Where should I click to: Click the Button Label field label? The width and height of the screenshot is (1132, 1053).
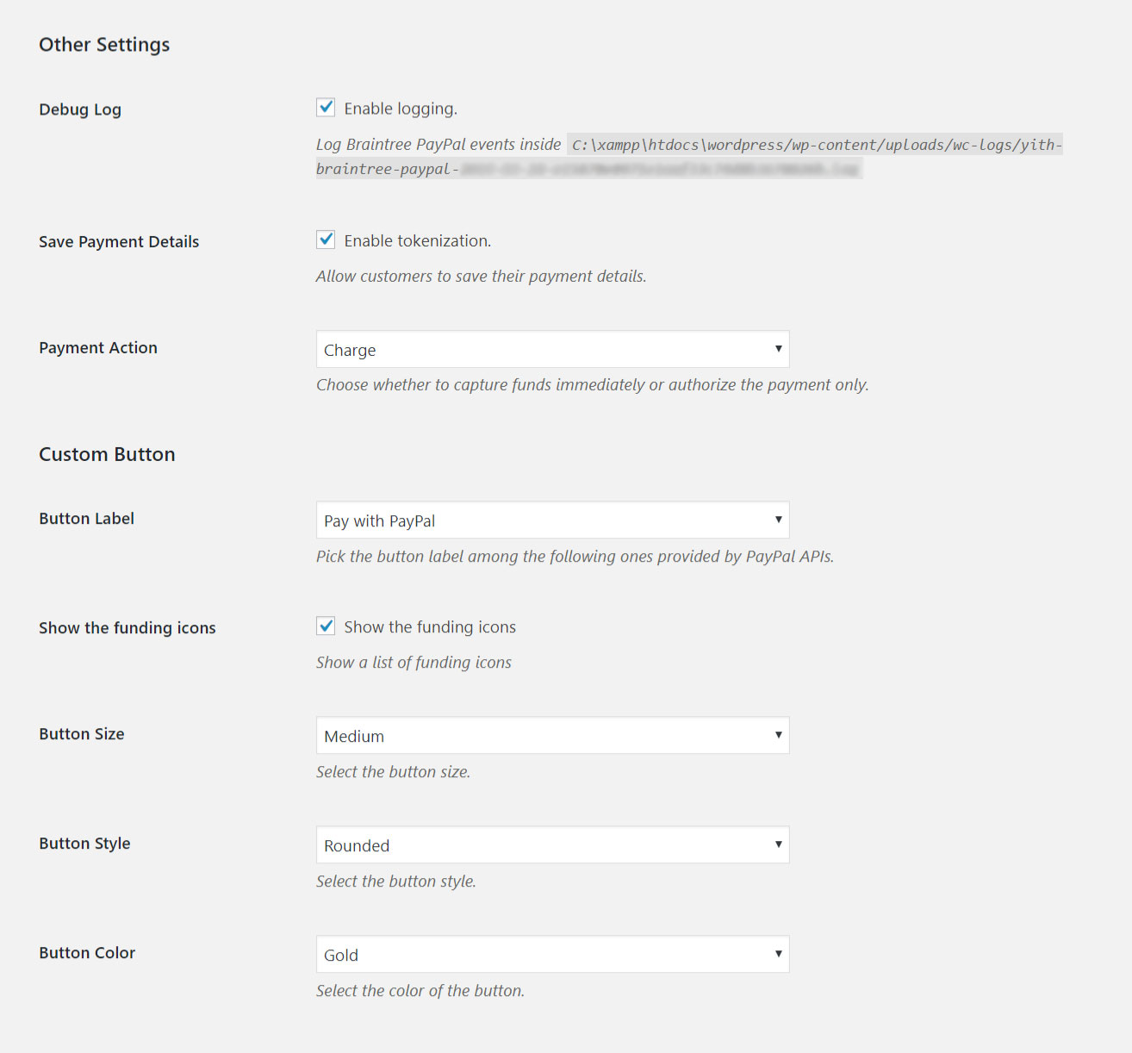[86, 519]
